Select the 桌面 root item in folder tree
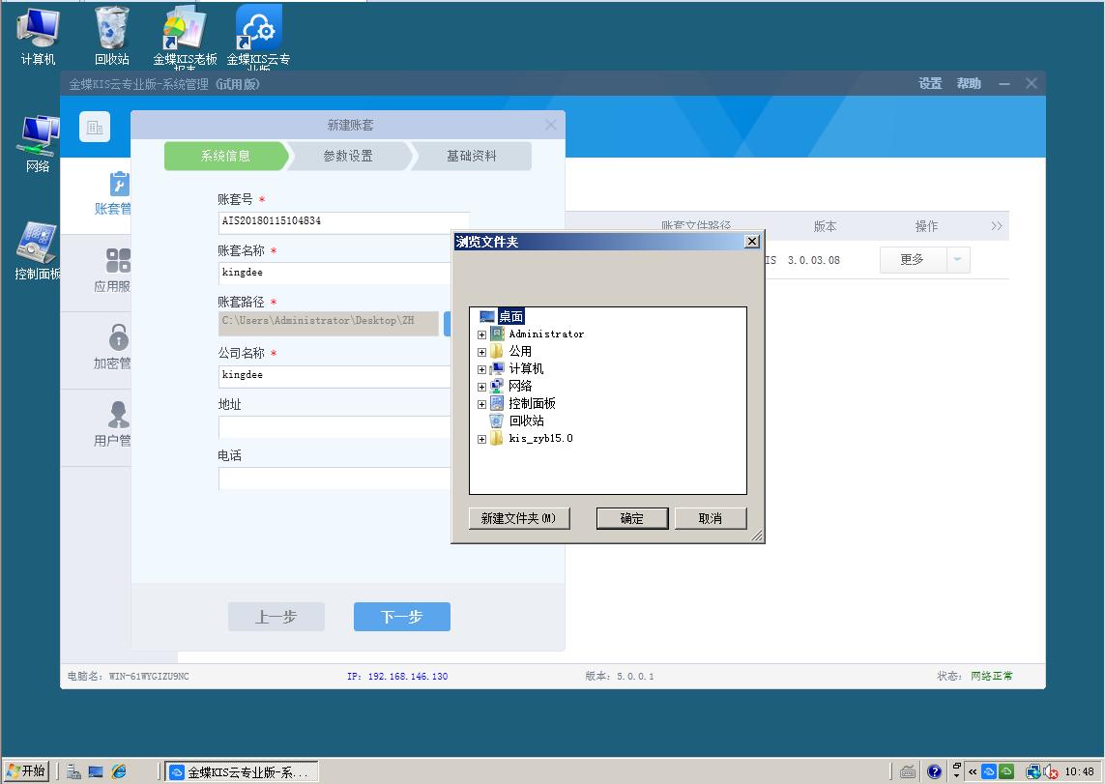1105x784 pixels. point(510,316)
